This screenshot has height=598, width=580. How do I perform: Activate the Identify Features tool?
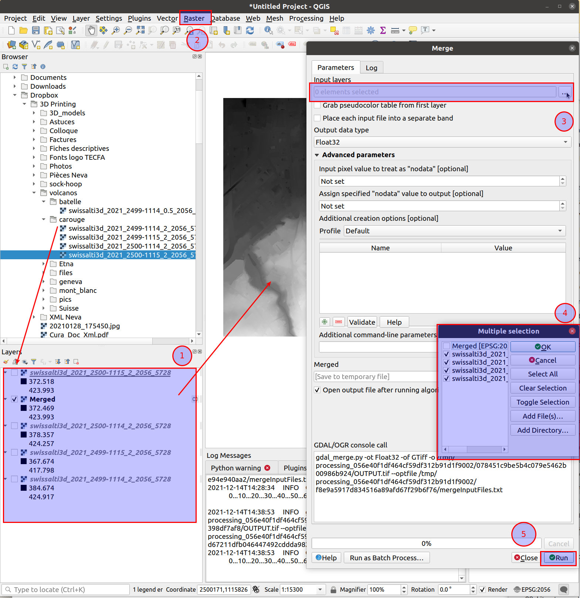point(268,30)
